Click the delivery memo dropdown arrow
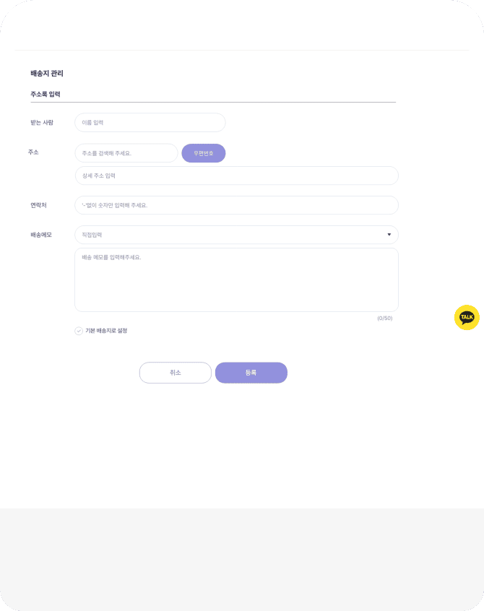484x611 pixels. tap(389, 235)
